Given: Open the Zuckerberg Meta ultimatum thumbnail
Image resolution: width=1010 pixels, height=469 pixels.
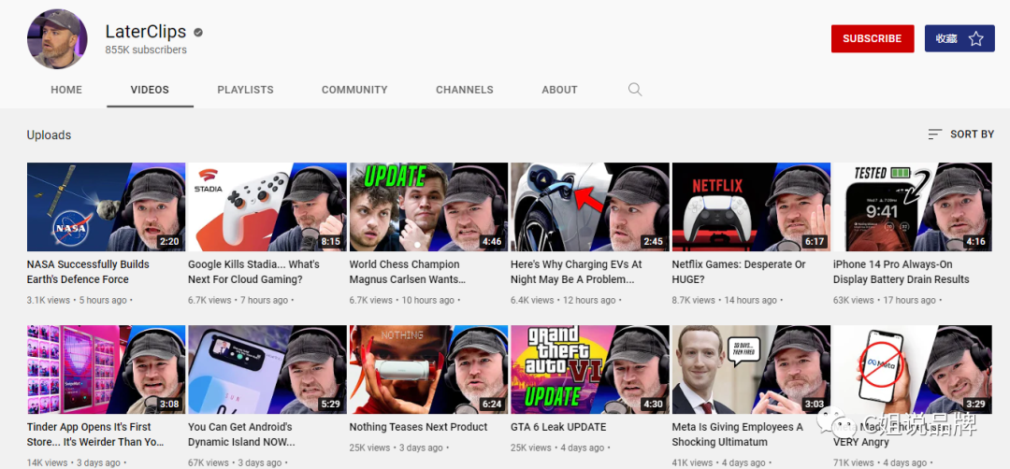Looking at the screenshot, I should click(751, 369).
